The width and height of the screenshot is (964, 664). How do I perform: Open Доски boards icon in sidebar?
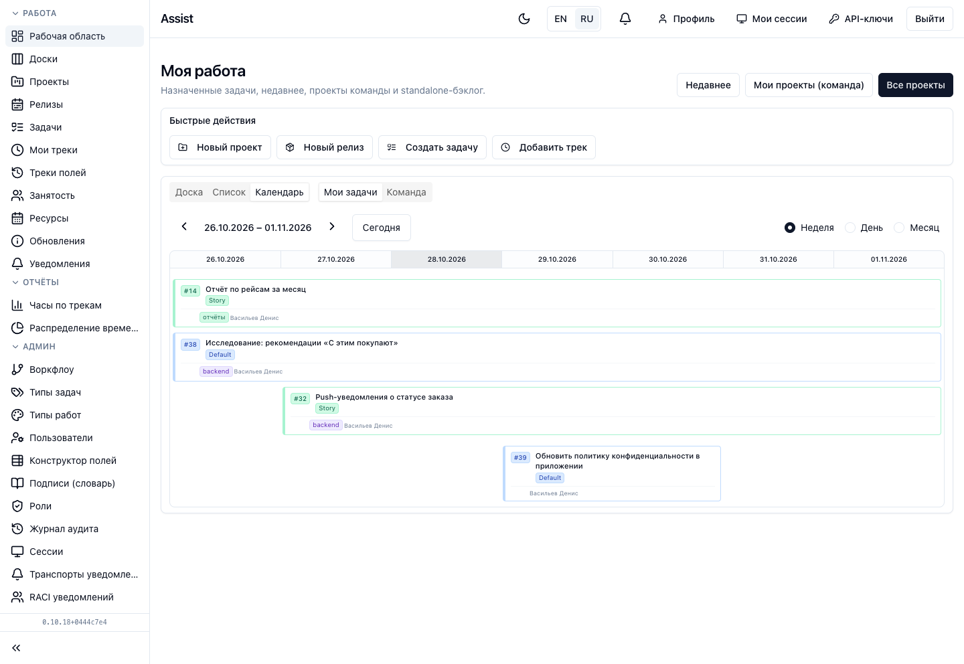(17, 59)
